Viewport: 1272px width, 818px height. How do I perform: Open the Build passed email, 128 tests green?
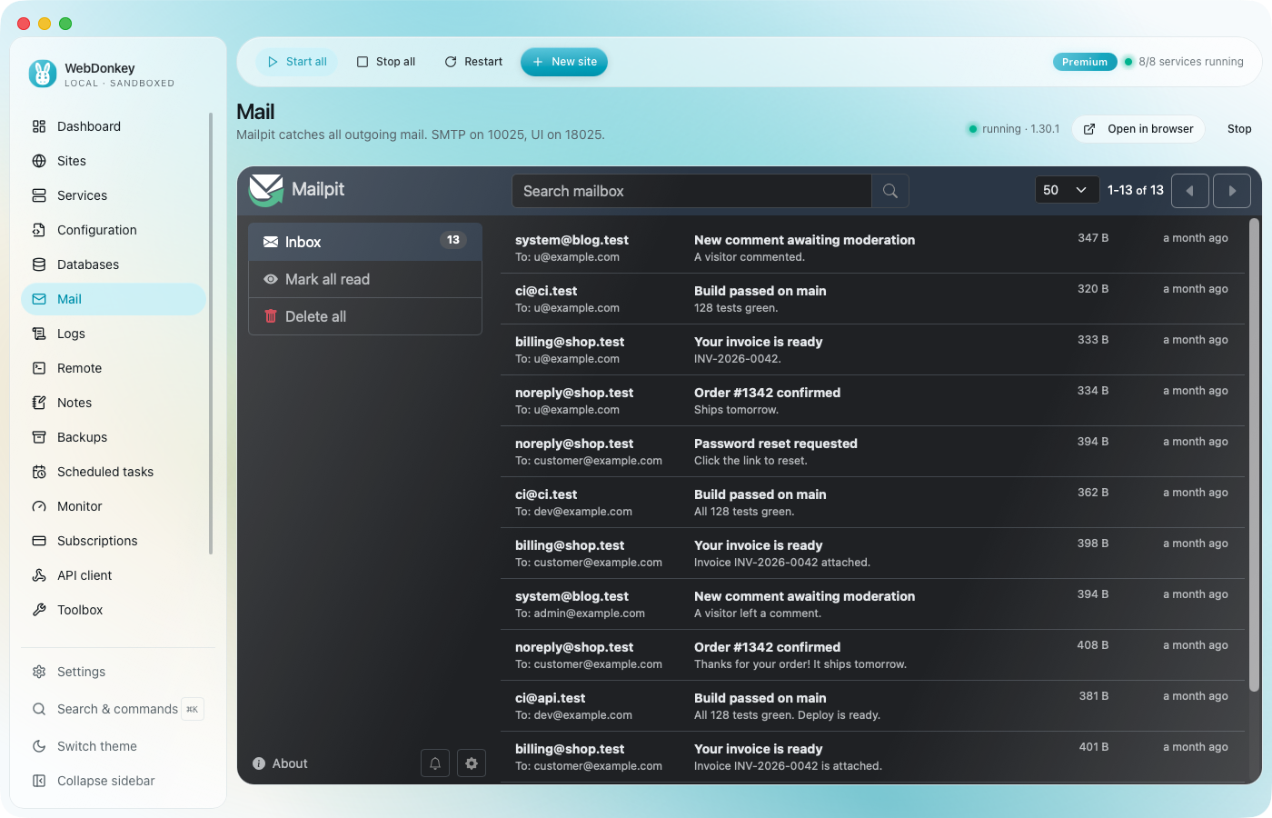click(x=874, y=299)
